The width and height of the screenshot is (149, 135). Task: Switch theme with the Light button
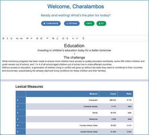tap(89, 23)
